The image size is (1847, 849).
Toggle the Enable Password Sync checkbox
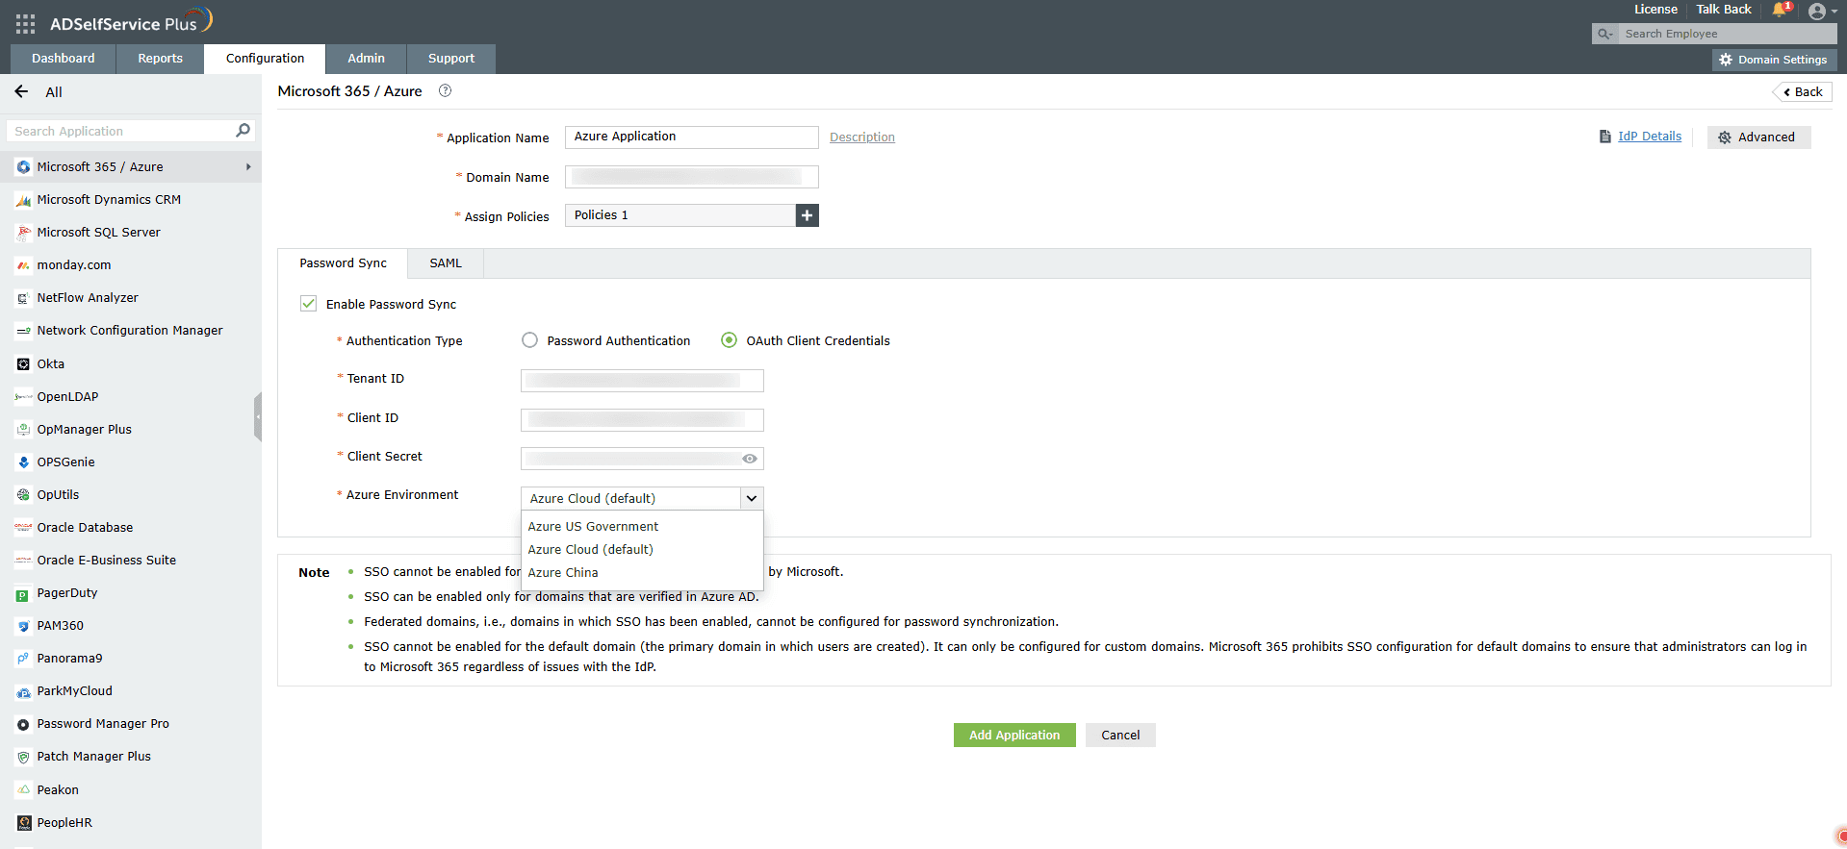point(309,304)
